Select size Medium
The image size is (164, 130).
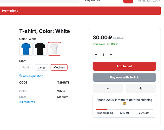coord(59,67)
